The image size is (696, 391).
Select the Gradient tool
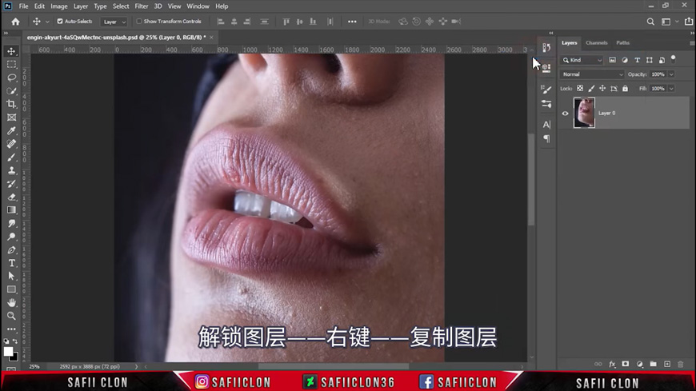click(11, 210)
